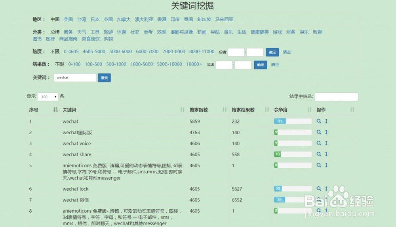Sort by 搜索指数 column sort icon
This screenshot has width=396, height=227.
point(225,109)
